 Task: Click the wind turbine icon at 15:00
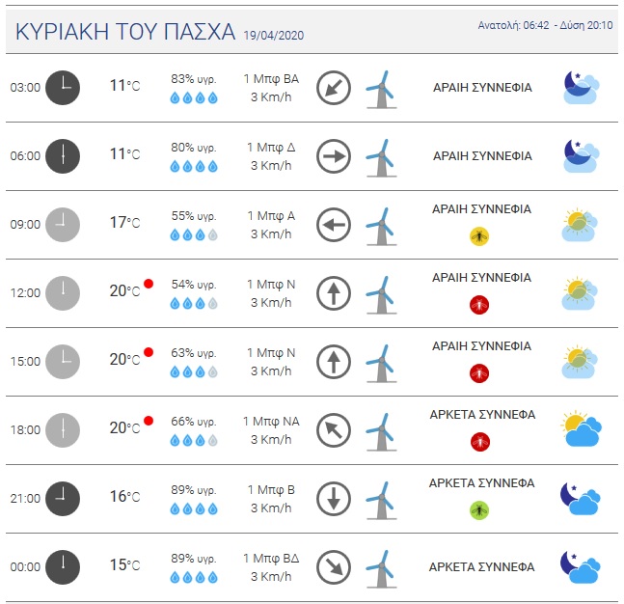pyautogui.click(x=382, y=362)
